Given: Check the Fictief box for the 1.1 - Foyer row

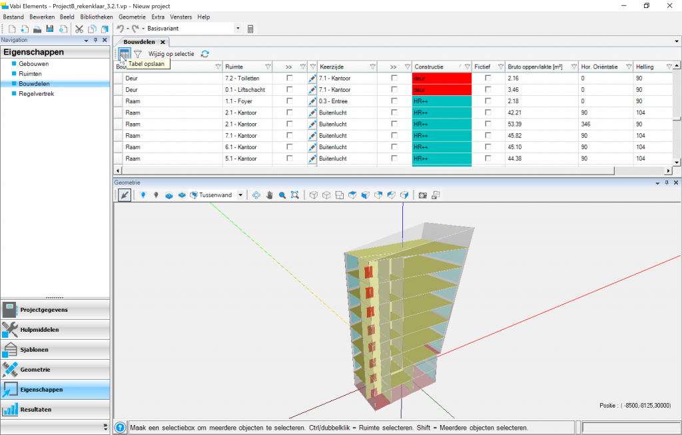Looking at the screenshot, I should pos(488,101).
